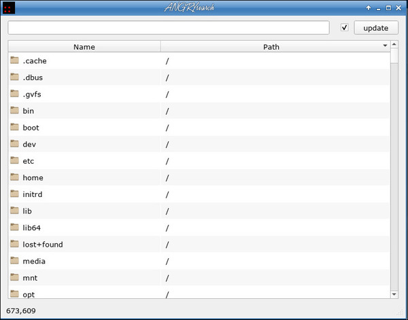Select the .dbus name text

point(33,77)
